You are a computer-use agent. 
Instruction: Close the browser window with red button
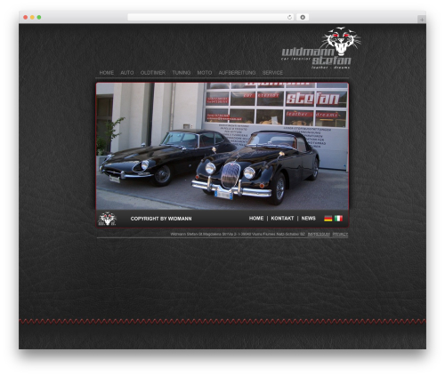pyautogui.click(x=26, y=17)
